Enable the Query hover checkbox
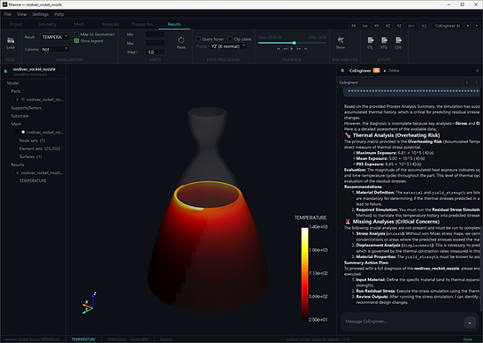 198,39
